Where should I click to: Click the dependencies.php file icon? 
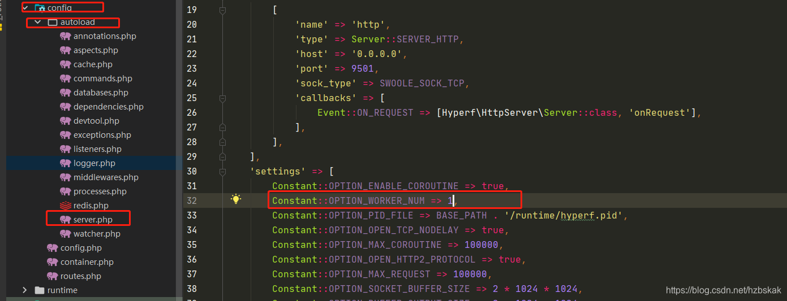[x=65, y=107]
